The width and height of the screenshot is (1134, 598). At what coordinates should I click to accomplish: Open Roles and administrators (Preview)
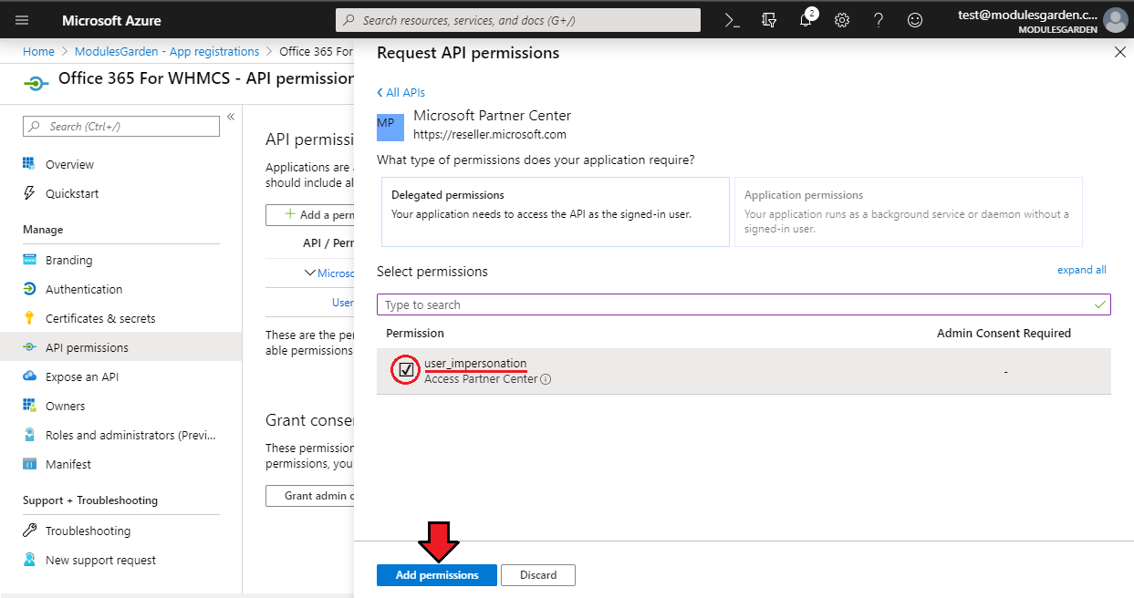point(132,435)
